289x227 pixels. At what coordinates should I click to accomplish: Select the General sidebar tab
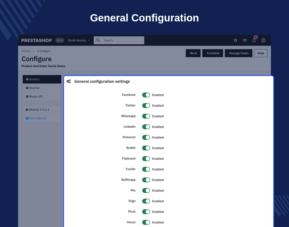tap(42, 79)
